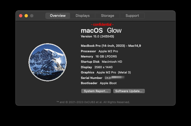Viewport: 191px width, 126px height.
Task: Click the blurred Serial Number value
Action: [115, 78]
